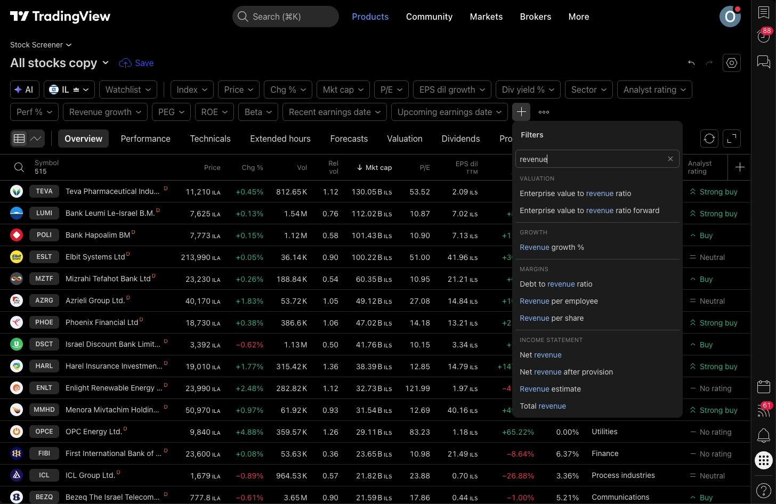
Task: Select Net revenue filter option
Action: pos(597,355)
